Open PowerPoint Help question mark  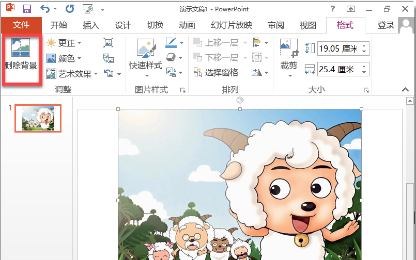(x=332, y=9)
